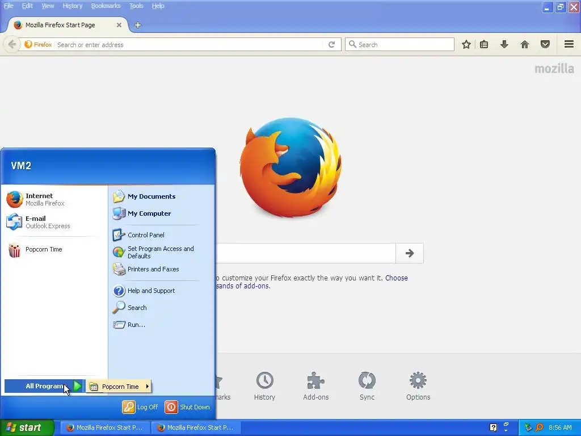
Task: Open the Help menu in menu bar
Action: point(158,6)
